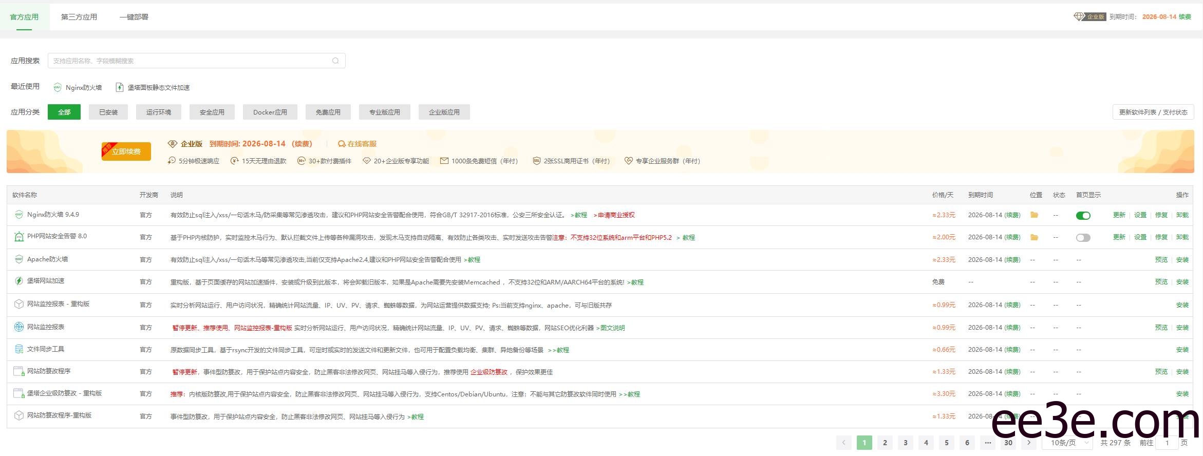Image resolution: width=1203 pixels, height=456 pixels.
Task: Click 续费 link in top header
Action: (x=1185, y=17)
